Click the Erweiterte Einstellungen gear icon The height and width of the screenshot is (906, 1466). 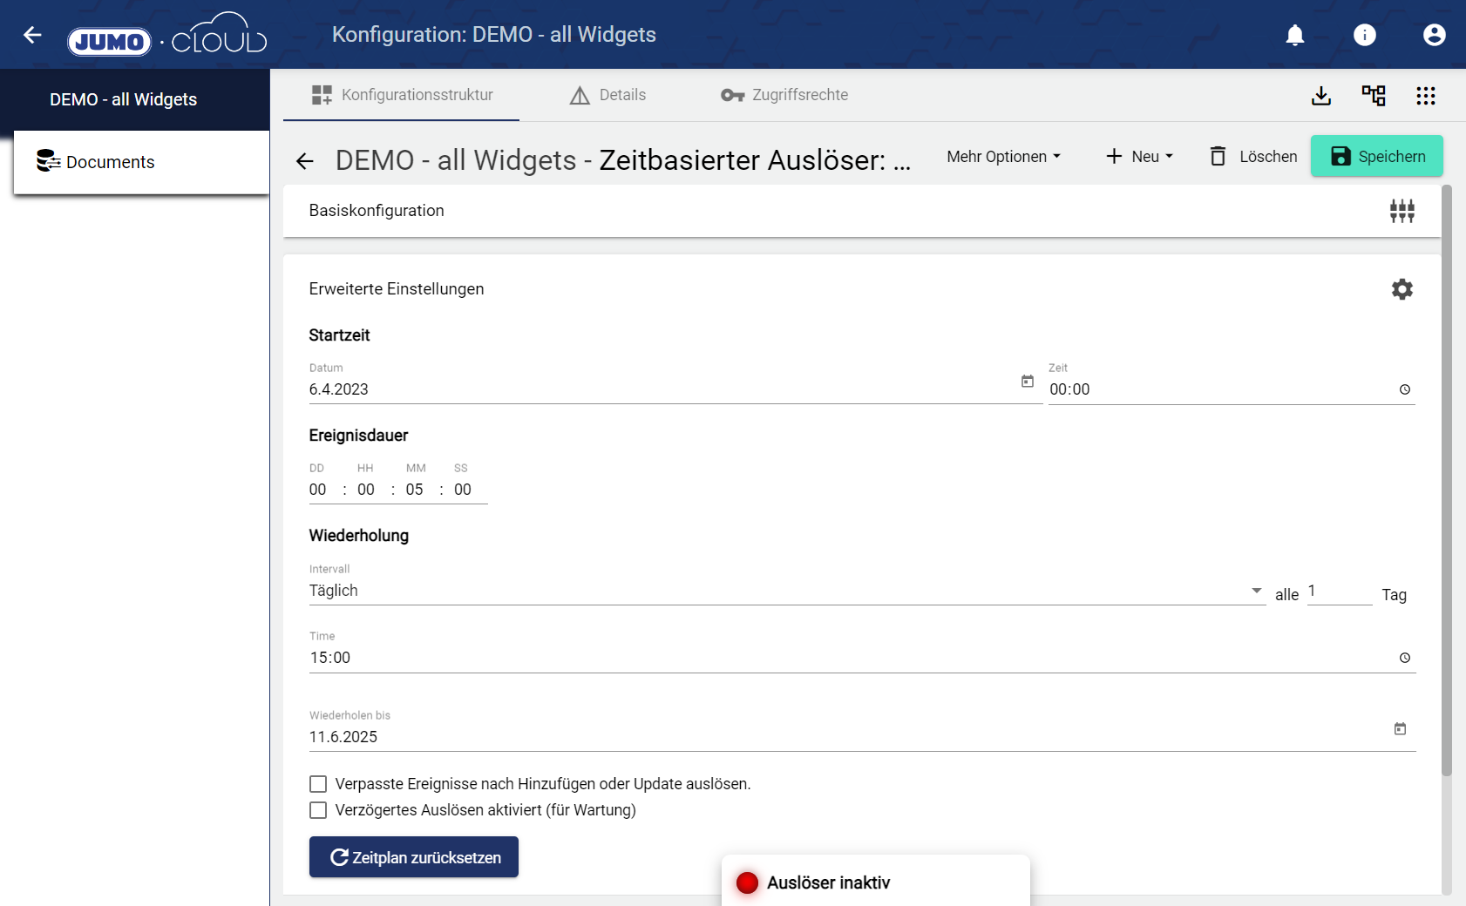point(1402,289)
